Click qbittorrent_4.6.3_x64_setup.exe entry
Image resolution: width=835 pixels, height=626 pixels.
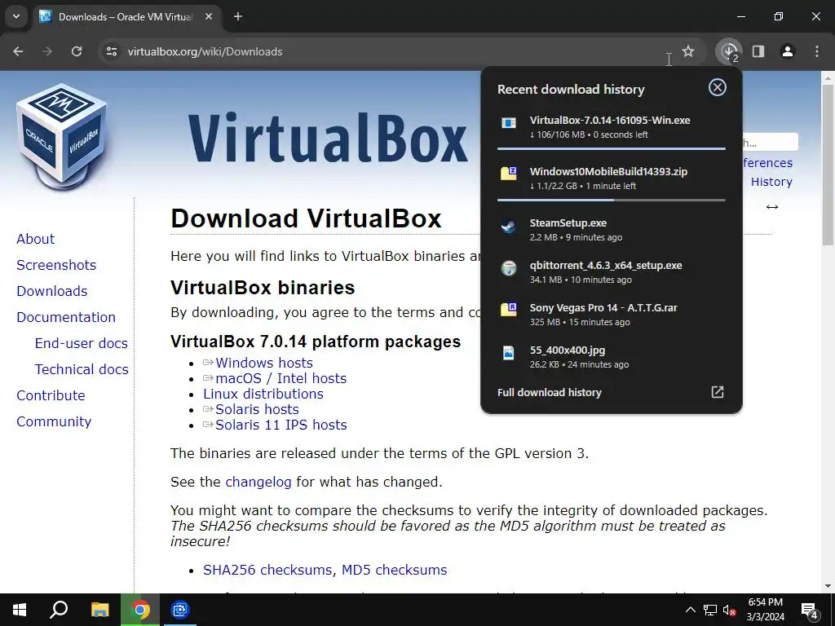[x=612, y=272]
